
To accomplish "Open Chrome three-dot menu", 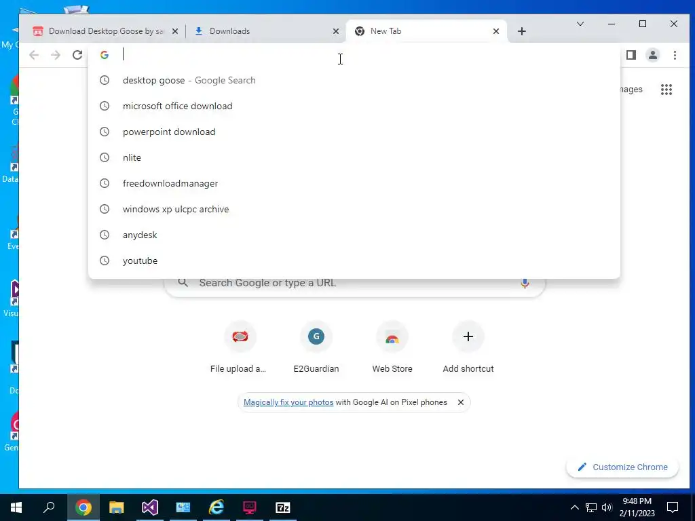I will 675,55.
